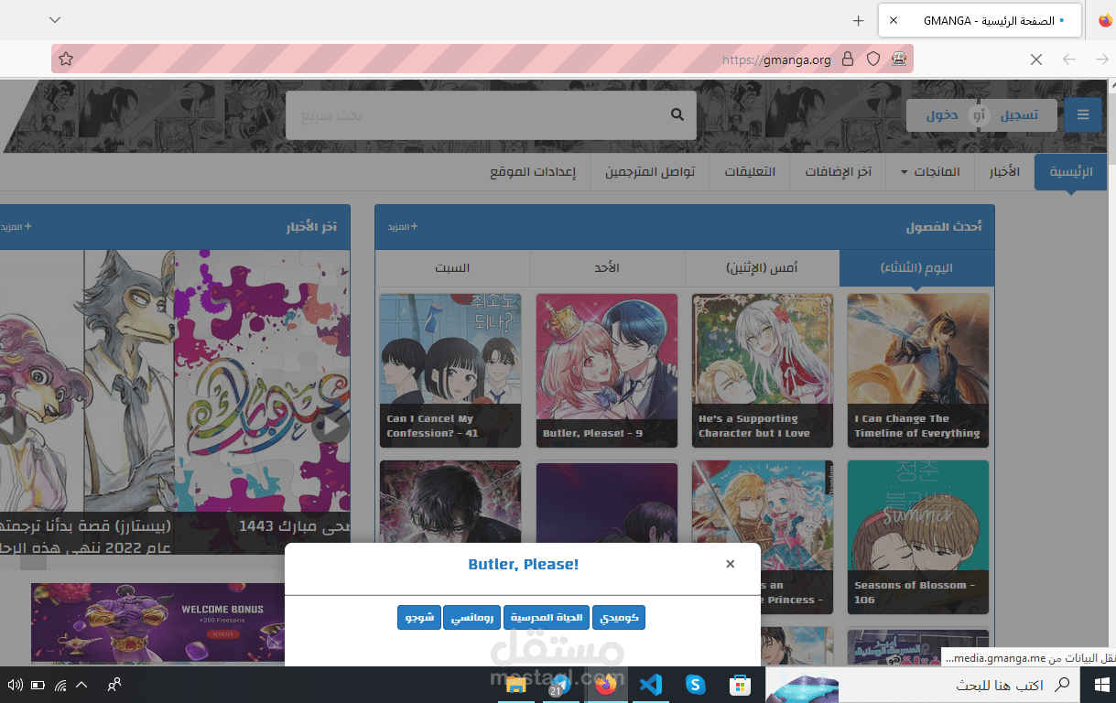Click the تسجيل register button
Image resolution: width=1116 pixels, height=703 pixels.
(x=1019, y=114)
